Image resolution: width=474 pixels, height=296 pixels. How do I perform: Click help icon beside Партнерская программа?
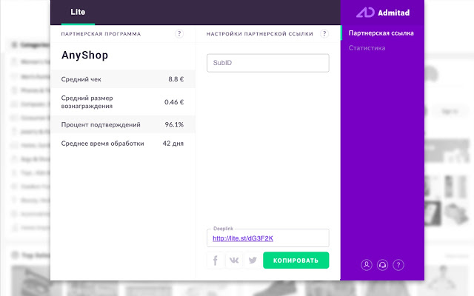point(179,33)
